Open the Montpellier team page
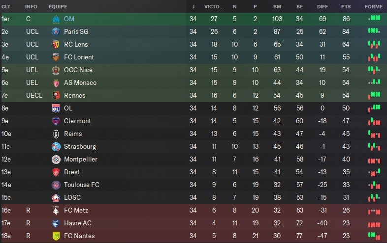The image size is (387, 243). 81,159
